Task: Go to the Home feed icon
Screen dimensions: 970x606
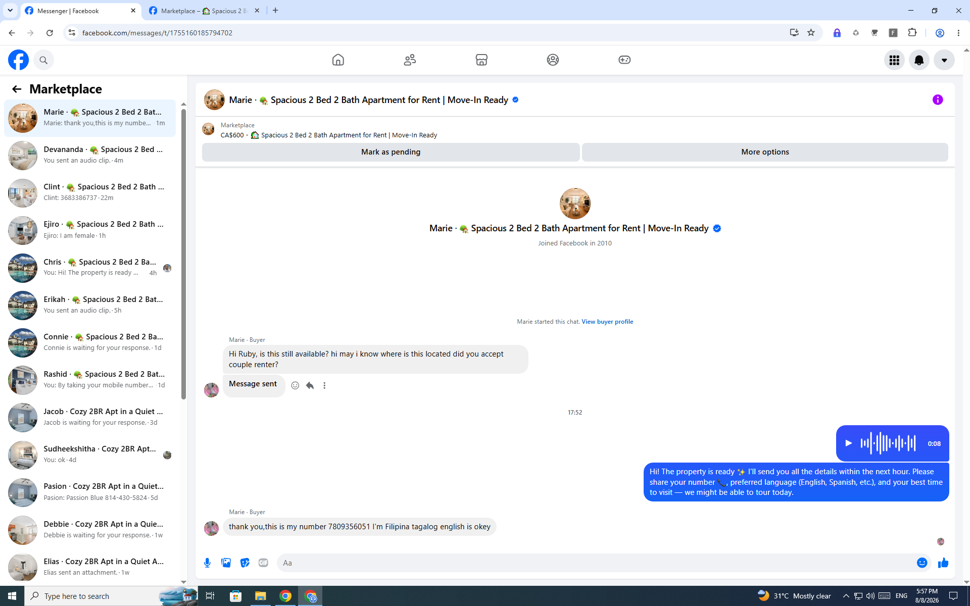Action: click(338, 60)
